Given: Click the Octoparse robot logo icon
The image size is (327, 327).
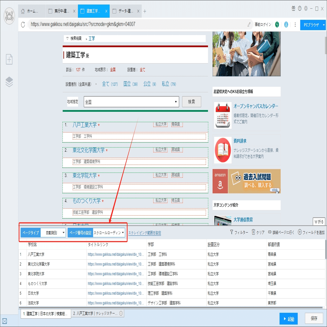Looking at the screenshot, I should (x=9, y=16).
